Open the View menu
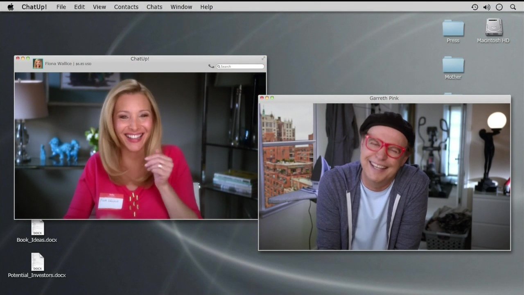The image size is (524, 295). pos(99,7)
